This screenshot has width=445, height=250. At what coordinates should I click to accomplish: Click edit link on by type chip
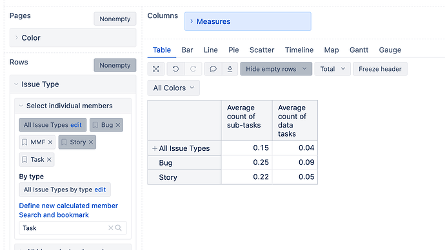tap(100, 189)
